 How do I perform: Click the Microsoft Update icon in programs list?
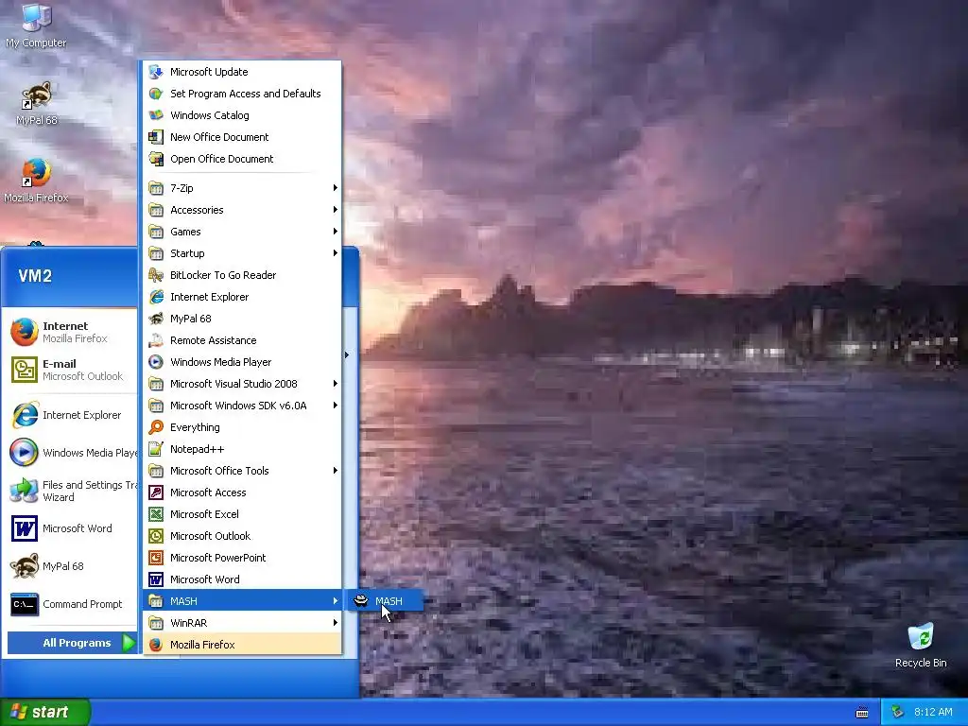click(156, 72)
